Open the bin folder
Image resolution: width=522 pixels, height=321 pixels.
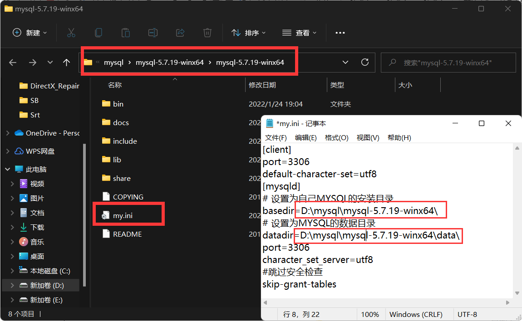point(118,104)
